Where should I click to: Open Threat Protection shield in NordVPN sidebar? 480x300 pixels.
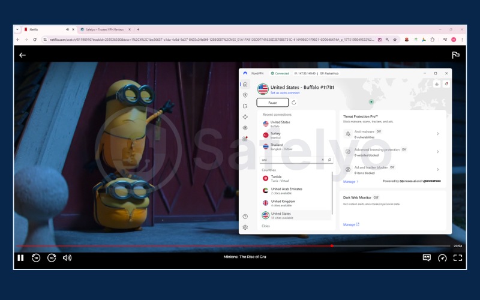pos(245,95)
